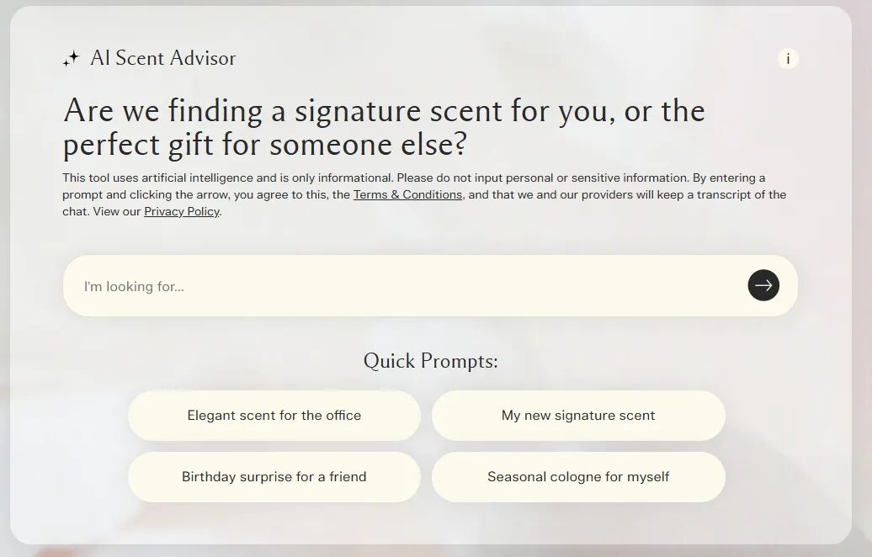The image size is (872, 557).
Task: Pick "Birthday surprise for a friend" quick prompt
Action: pyautogui.click(x=274, y=477)
